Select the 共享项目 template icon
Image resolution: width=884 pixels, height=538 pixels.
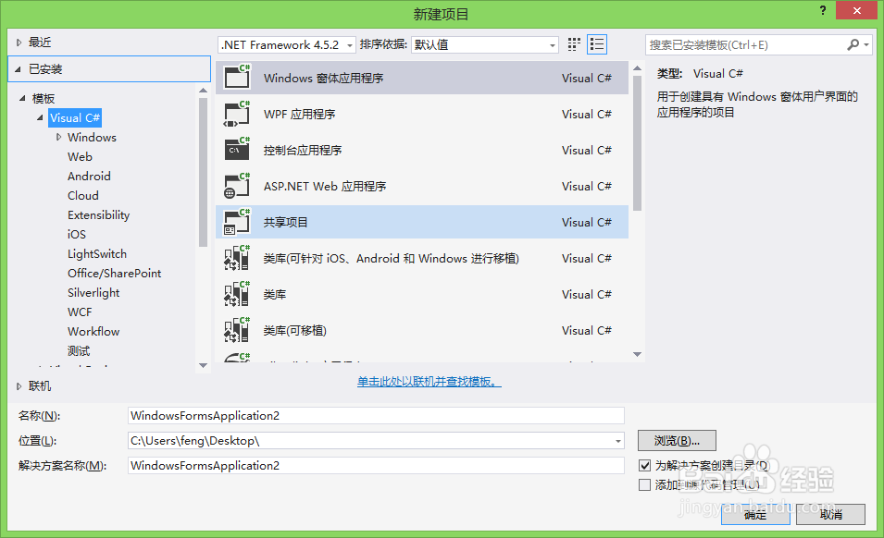(x=237, y=222)
